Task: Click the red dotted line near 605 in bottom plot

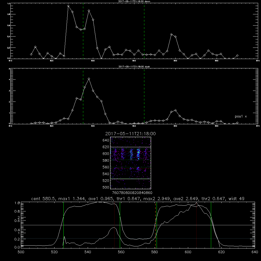Action: click(x=197, y=225)
